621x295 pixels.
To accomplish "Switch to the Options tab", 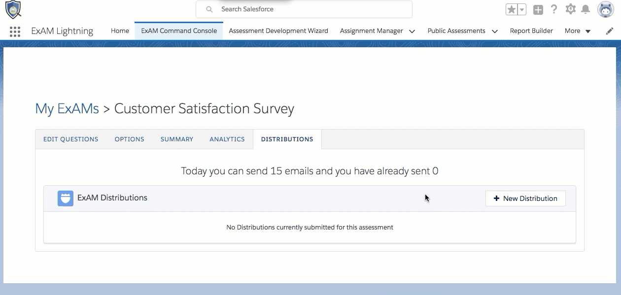I will point(130,139).
